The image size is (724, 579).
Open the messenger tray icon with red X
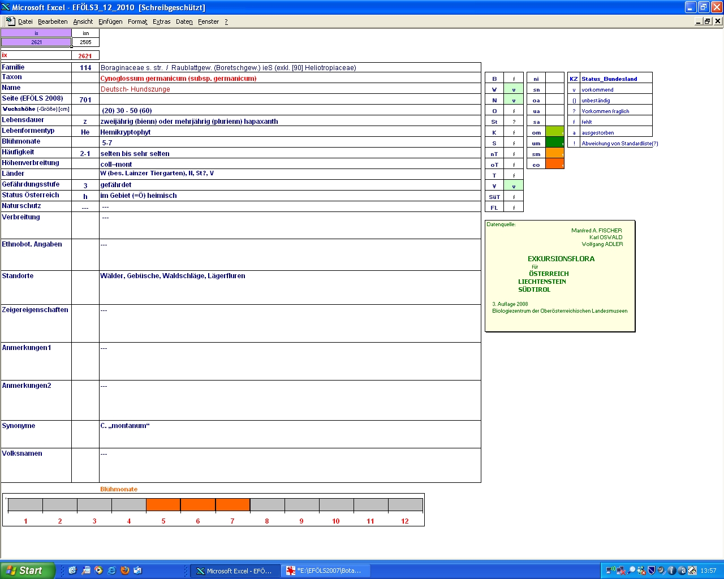[641, 571]
